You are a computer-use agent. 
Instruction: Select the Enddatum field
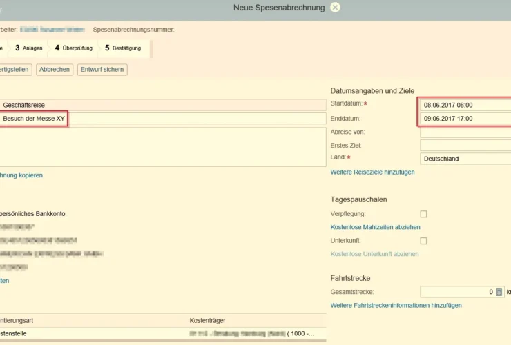tap(465, 119)
